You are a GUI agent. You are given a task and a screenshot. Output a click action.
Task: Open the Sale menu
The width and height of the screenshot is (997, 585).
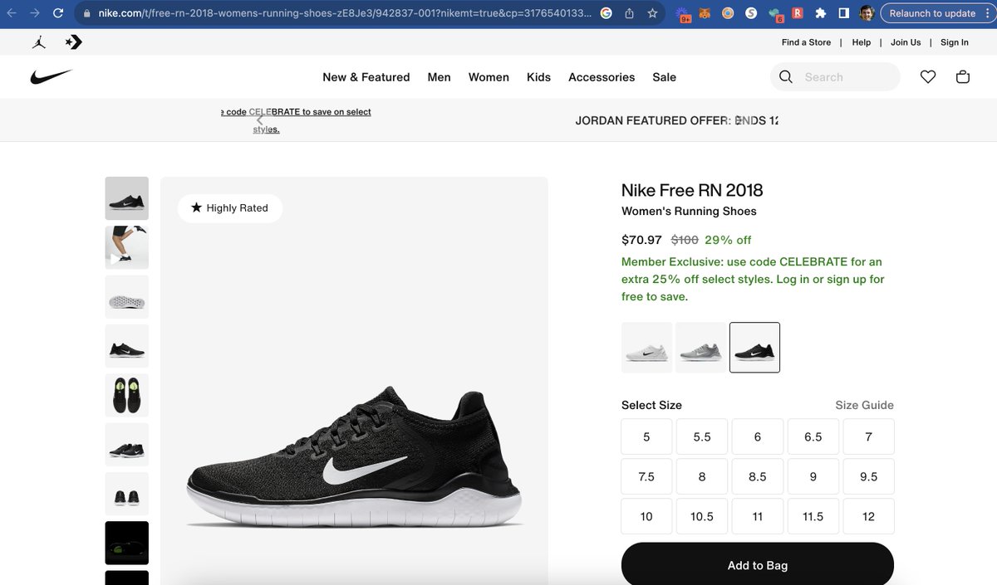[x=664, y=76]
